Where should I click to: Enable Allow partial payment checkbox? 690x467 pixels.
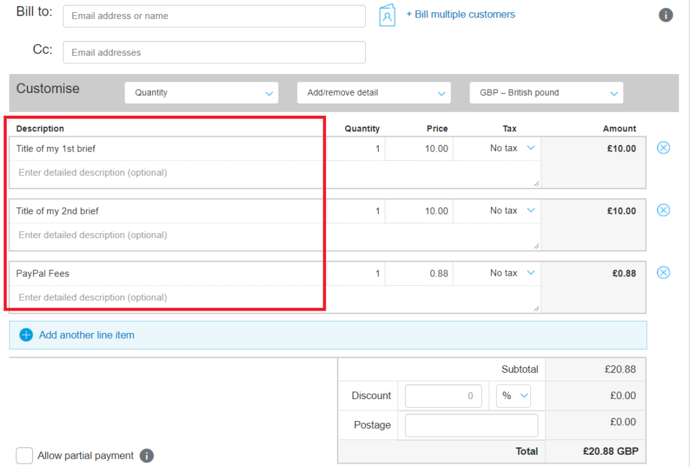click(x=24, y=456)
